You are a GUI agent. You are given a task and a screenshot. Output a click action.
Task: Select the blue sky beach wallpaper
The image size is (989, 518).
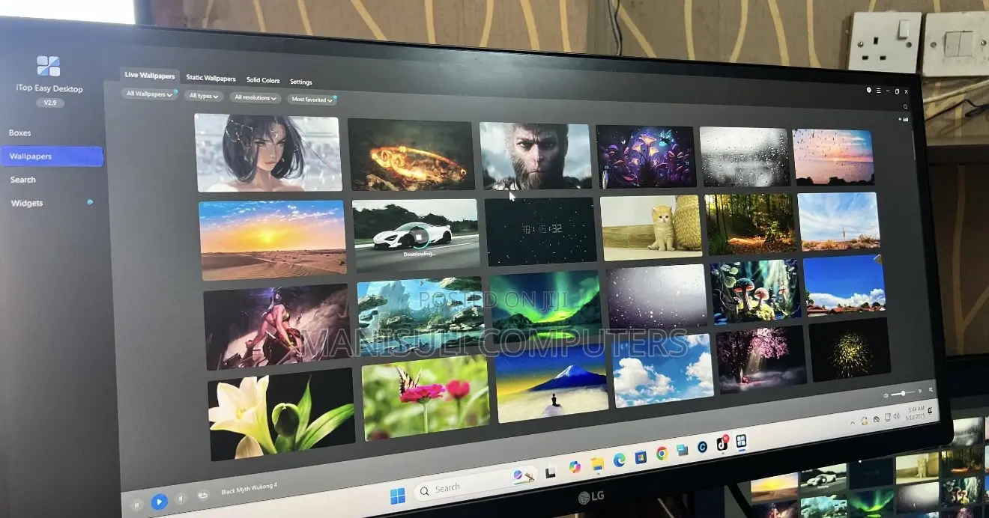[x=838, y=222]
